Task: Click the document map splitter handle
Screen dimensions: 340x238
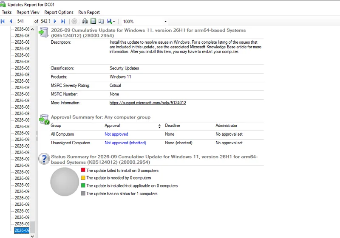Action: point(37,136)
